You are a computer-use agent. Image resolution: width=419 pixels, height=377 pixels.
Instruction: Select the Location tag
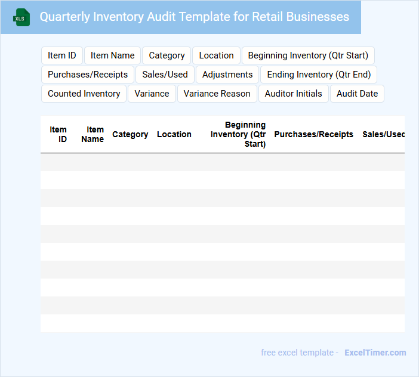[x=216, y=55]
